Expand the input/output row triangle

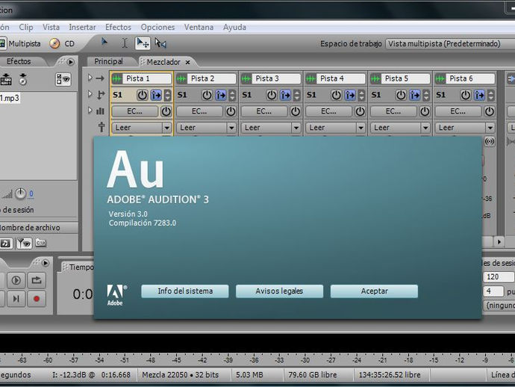pos(90,78)
